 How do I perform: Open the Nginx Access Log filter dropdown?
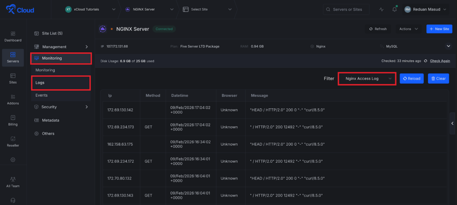[367, 78]
